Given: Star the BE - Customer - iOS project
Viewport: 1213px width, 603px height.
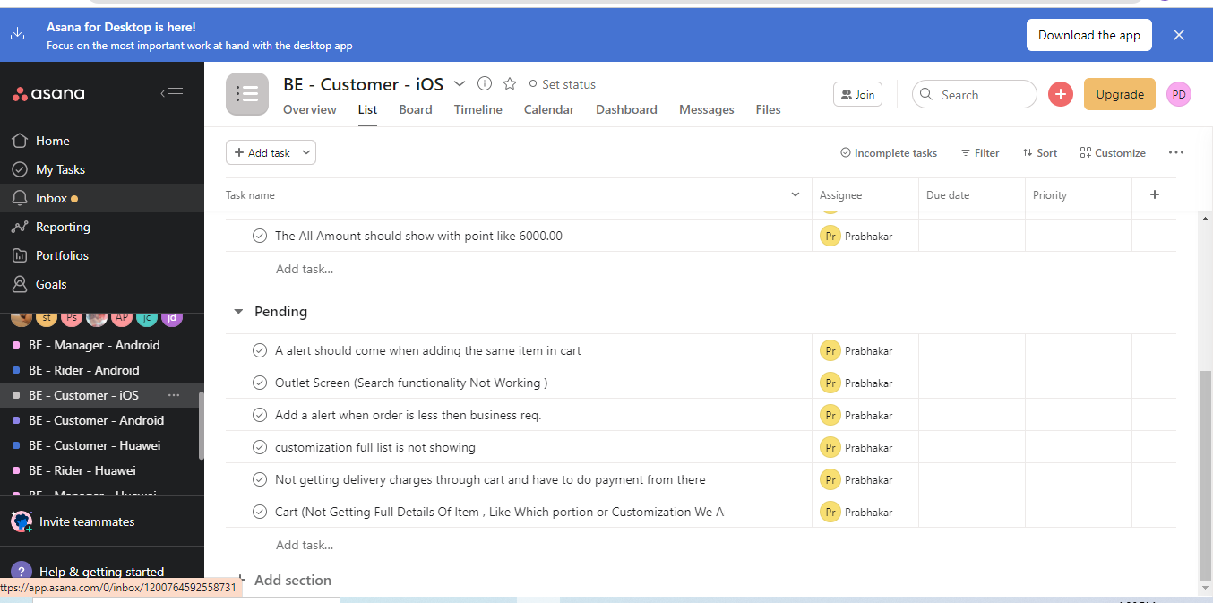Looking at the screenshot, I should point(510,83).
